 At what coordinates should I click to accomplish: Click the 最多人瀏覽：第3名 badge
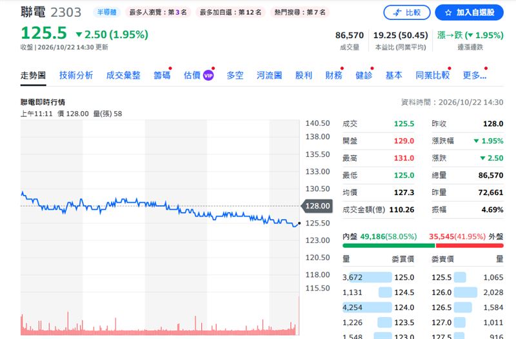[x=158, y=12]
